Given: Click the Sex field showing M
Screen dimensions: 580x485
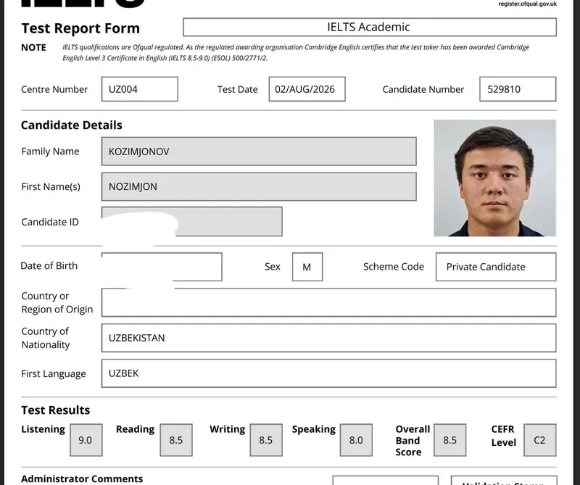Looking at the screenshot, I should (x=307, y=267).
